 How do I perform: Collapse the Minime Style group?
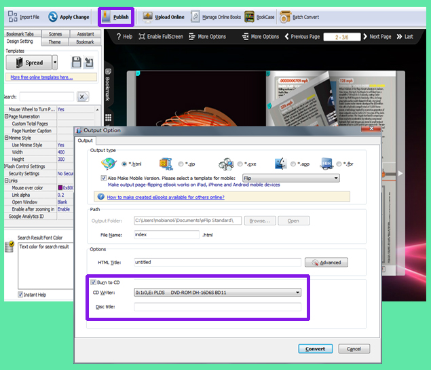[x=6, y=138]
